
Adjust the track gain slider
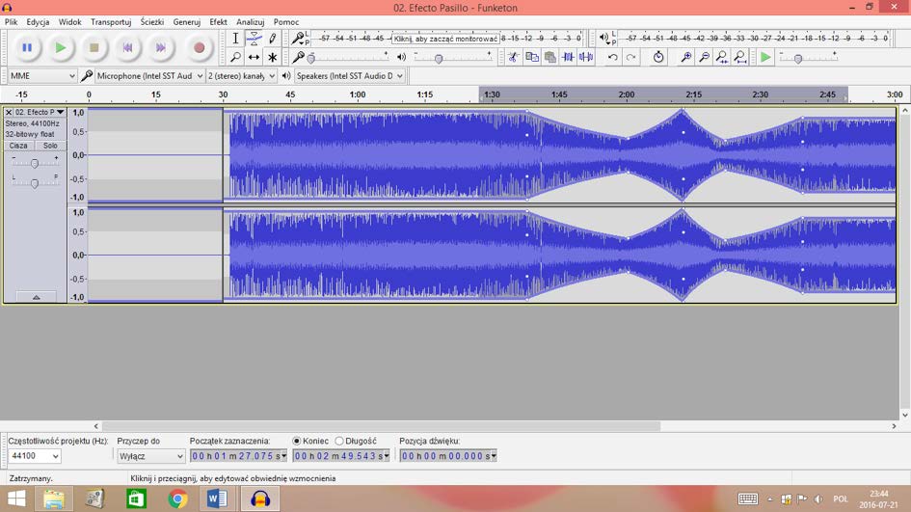pos(35,163)
